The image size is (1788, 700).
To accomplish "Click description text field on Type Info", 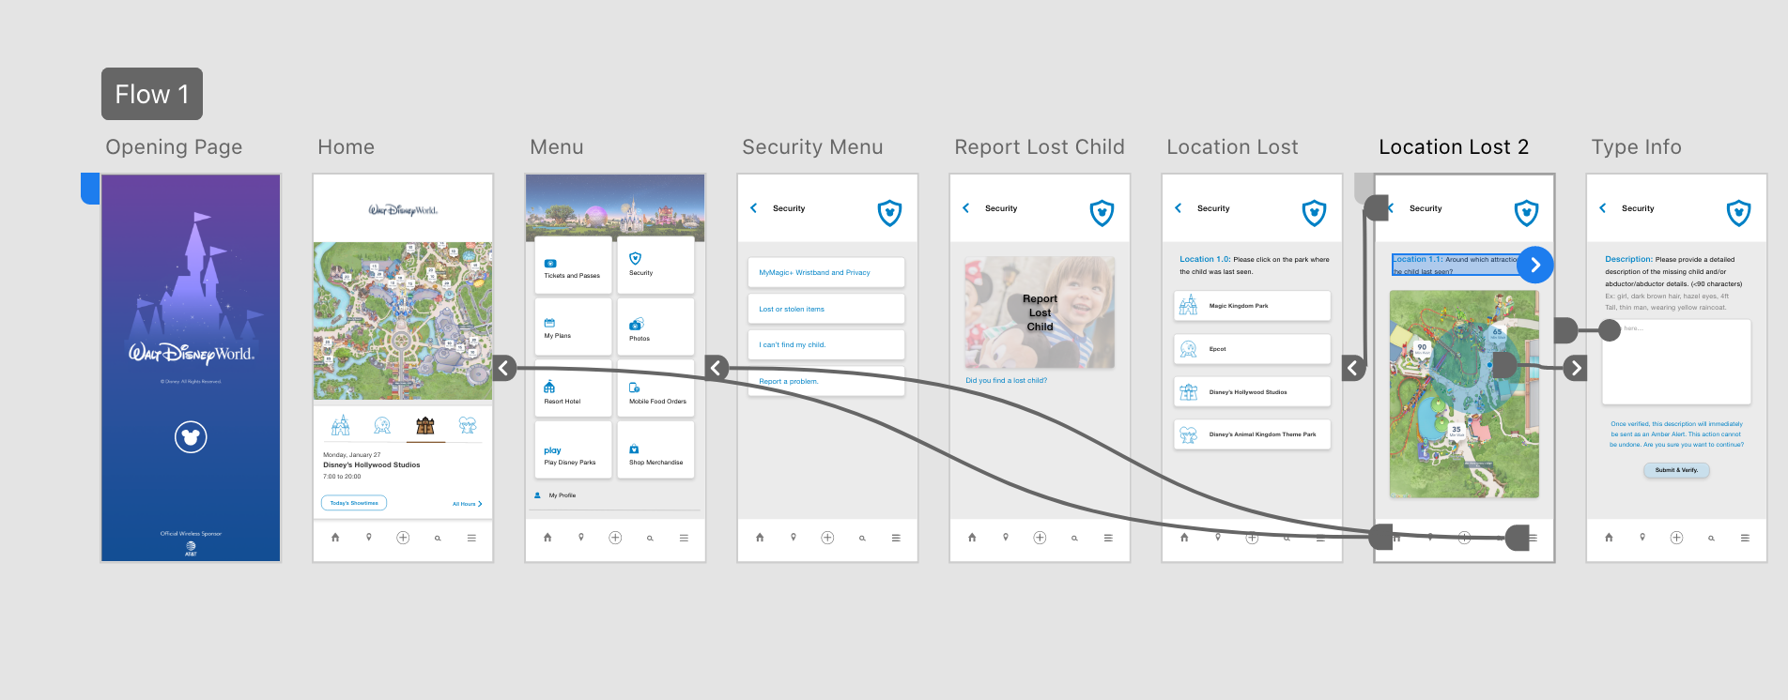I will pos(1676,362).
